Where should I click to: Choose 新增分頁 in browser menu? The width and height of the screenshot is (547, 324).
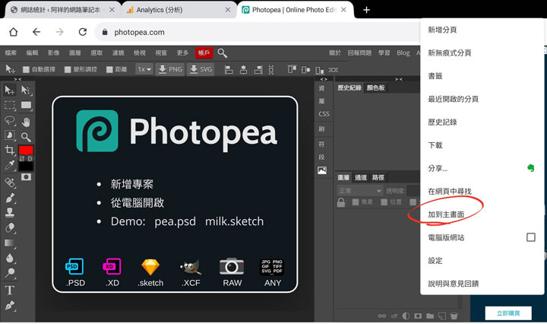[442, 30]
